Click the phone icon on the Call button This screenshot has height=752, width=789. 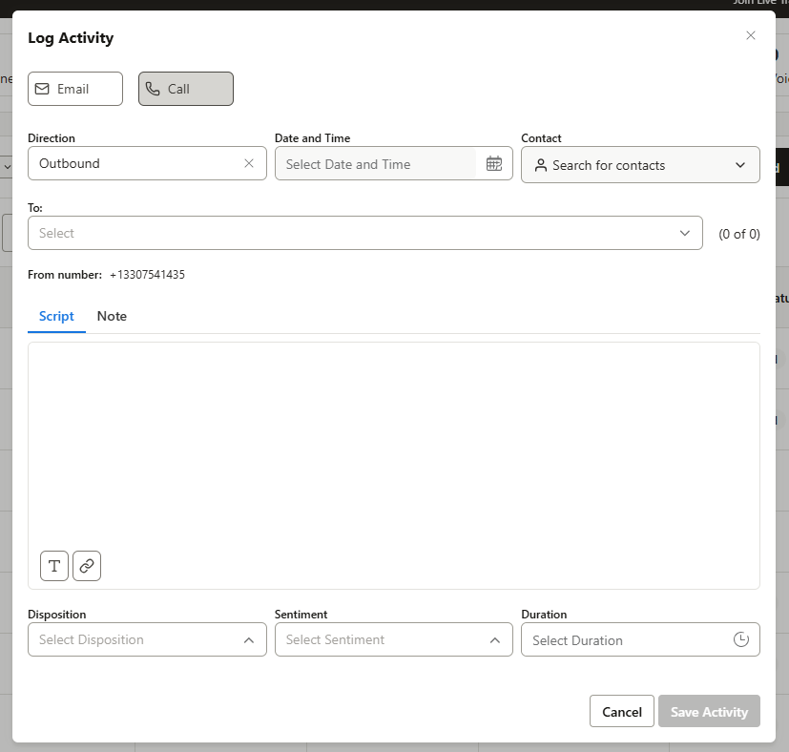pos(155,88)
